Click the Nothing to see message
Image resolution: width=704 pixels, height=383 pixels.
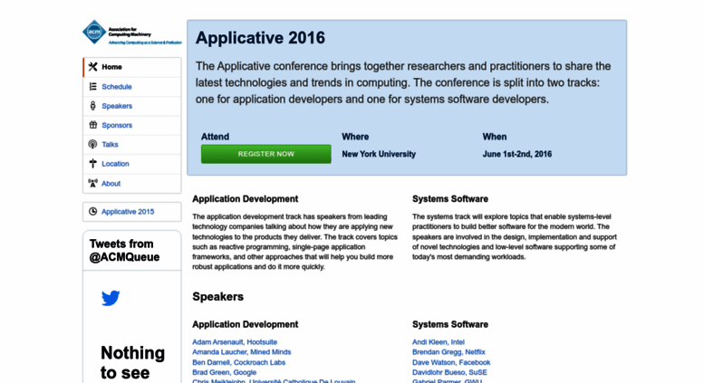tap(132, 363)
